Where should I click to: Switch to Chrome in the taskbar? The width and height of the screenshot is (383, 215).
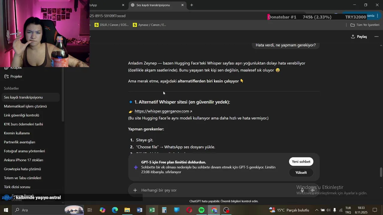pyautogui.click(x=214, y=210)
